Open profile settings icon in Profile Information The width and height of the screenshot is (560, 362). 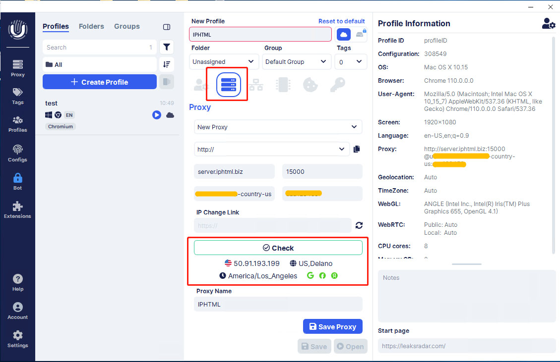tap(548, 24)
